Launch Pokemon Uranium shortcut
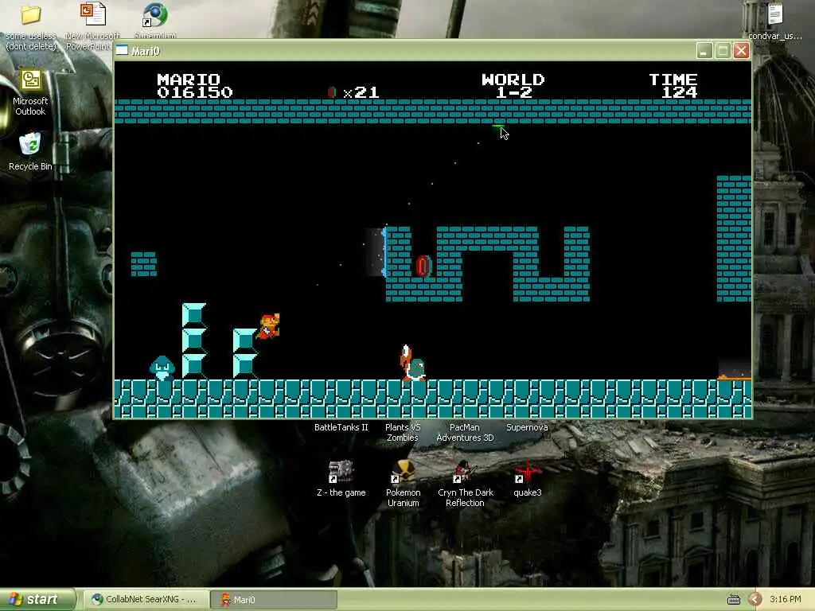 (x=403, y=472)
